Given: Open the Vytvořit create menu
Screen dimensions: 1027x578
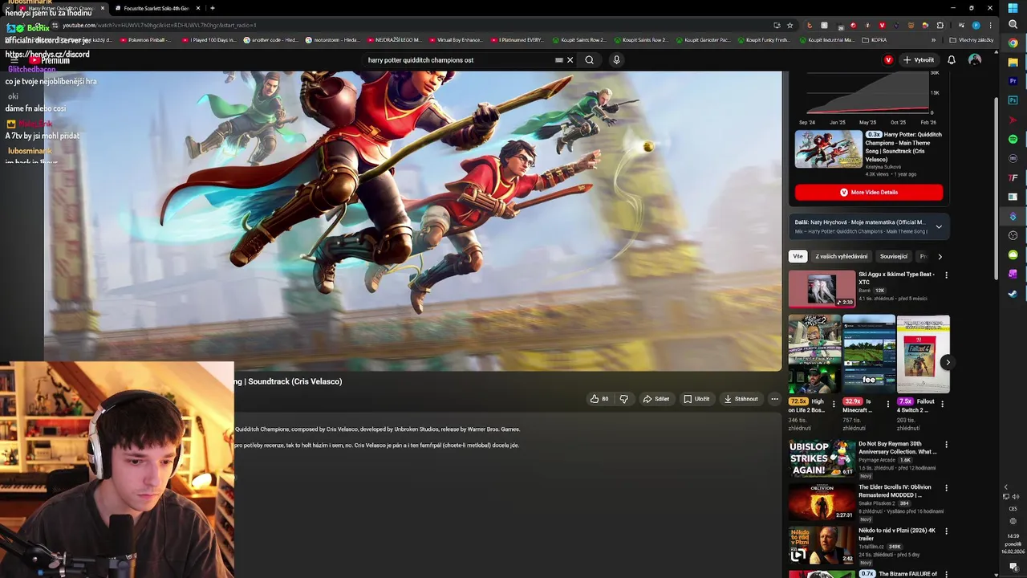Looking at the screenshot, I should [x=919, y=60].
